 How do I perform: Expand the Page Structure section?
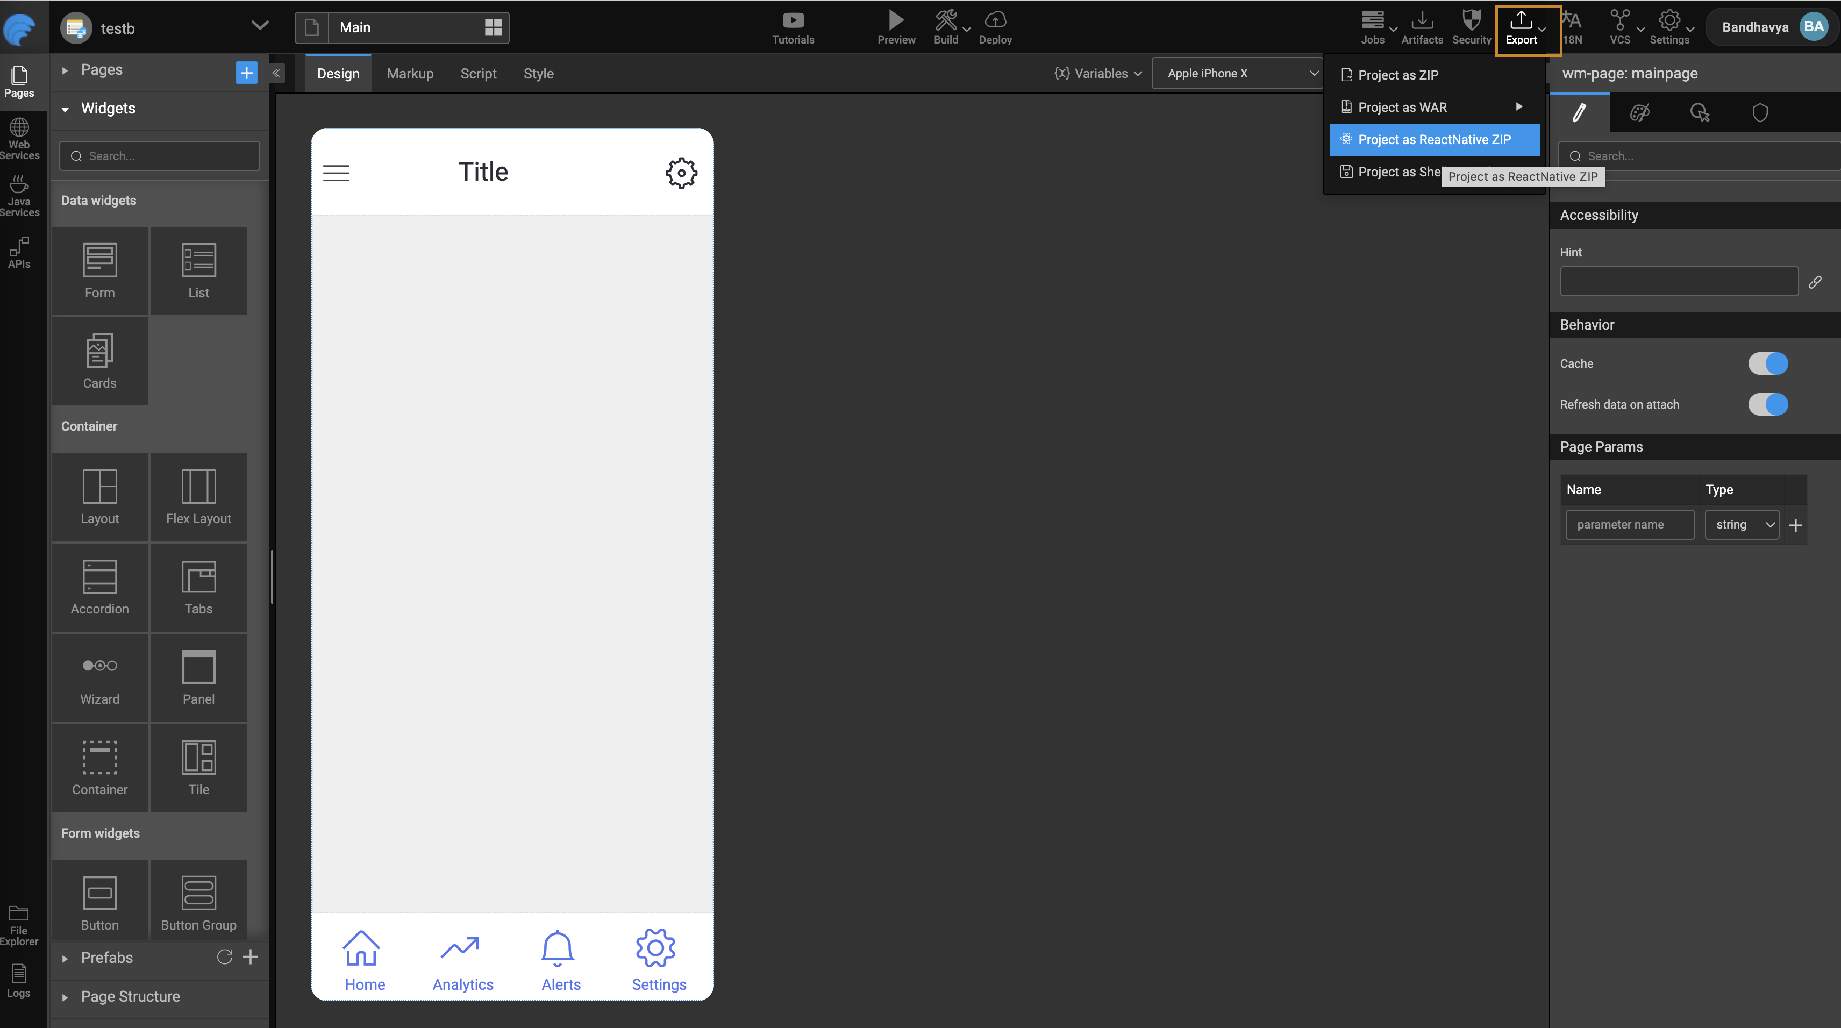(130, 996)
